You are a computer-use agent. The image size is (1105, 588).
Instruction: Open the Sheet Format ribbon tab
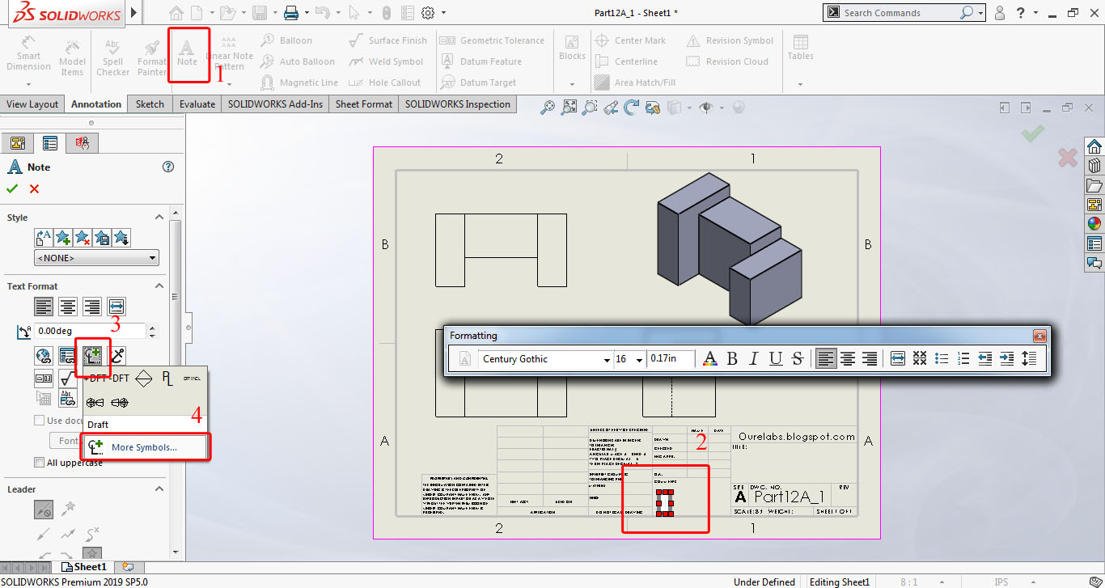click(x=363, y=104)
